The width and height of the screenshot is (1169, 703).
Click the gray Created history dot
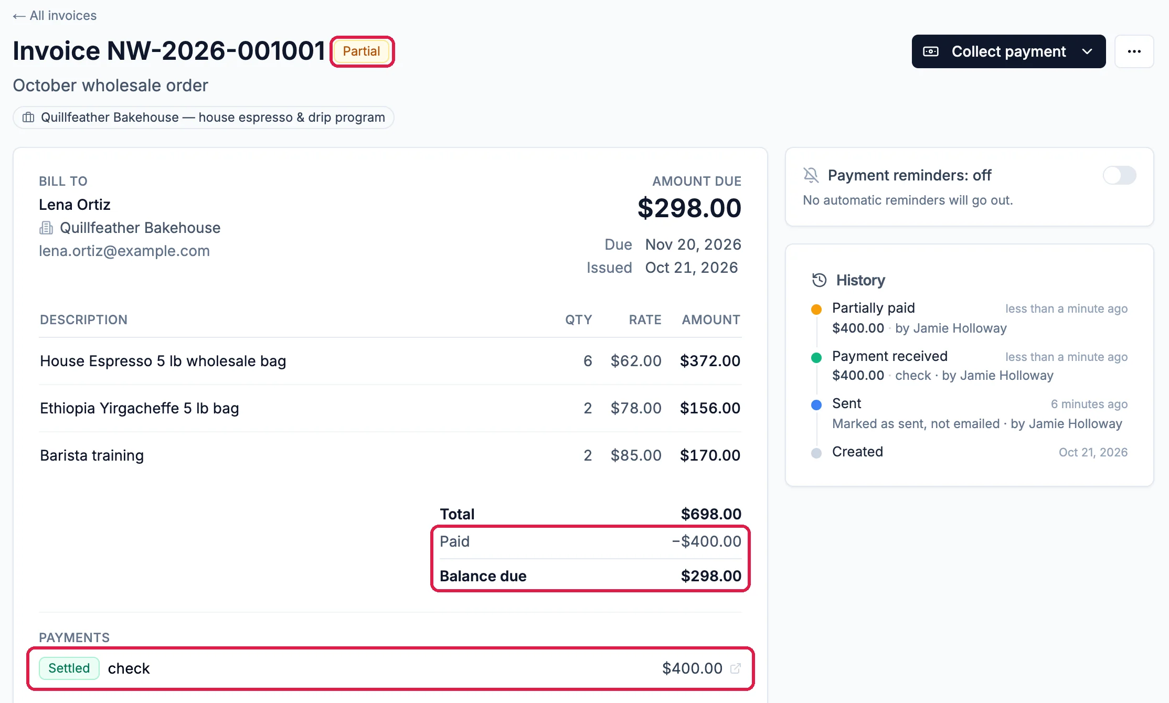pyautogui.click(x=816, y=453)
